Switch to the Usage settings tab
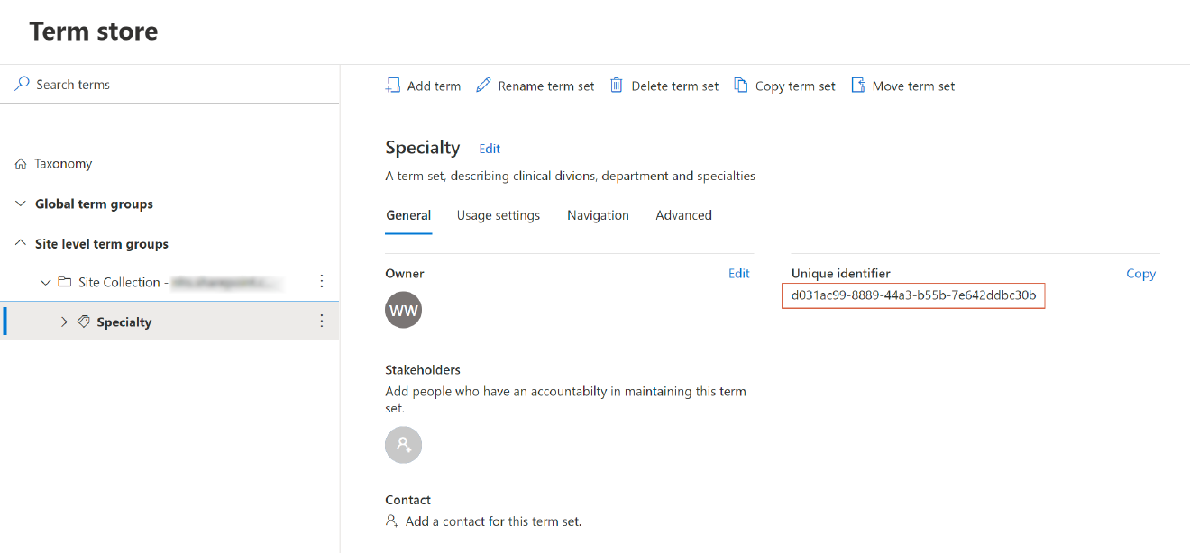Screen dimensions: 1190x553 (x=499, y=214)
